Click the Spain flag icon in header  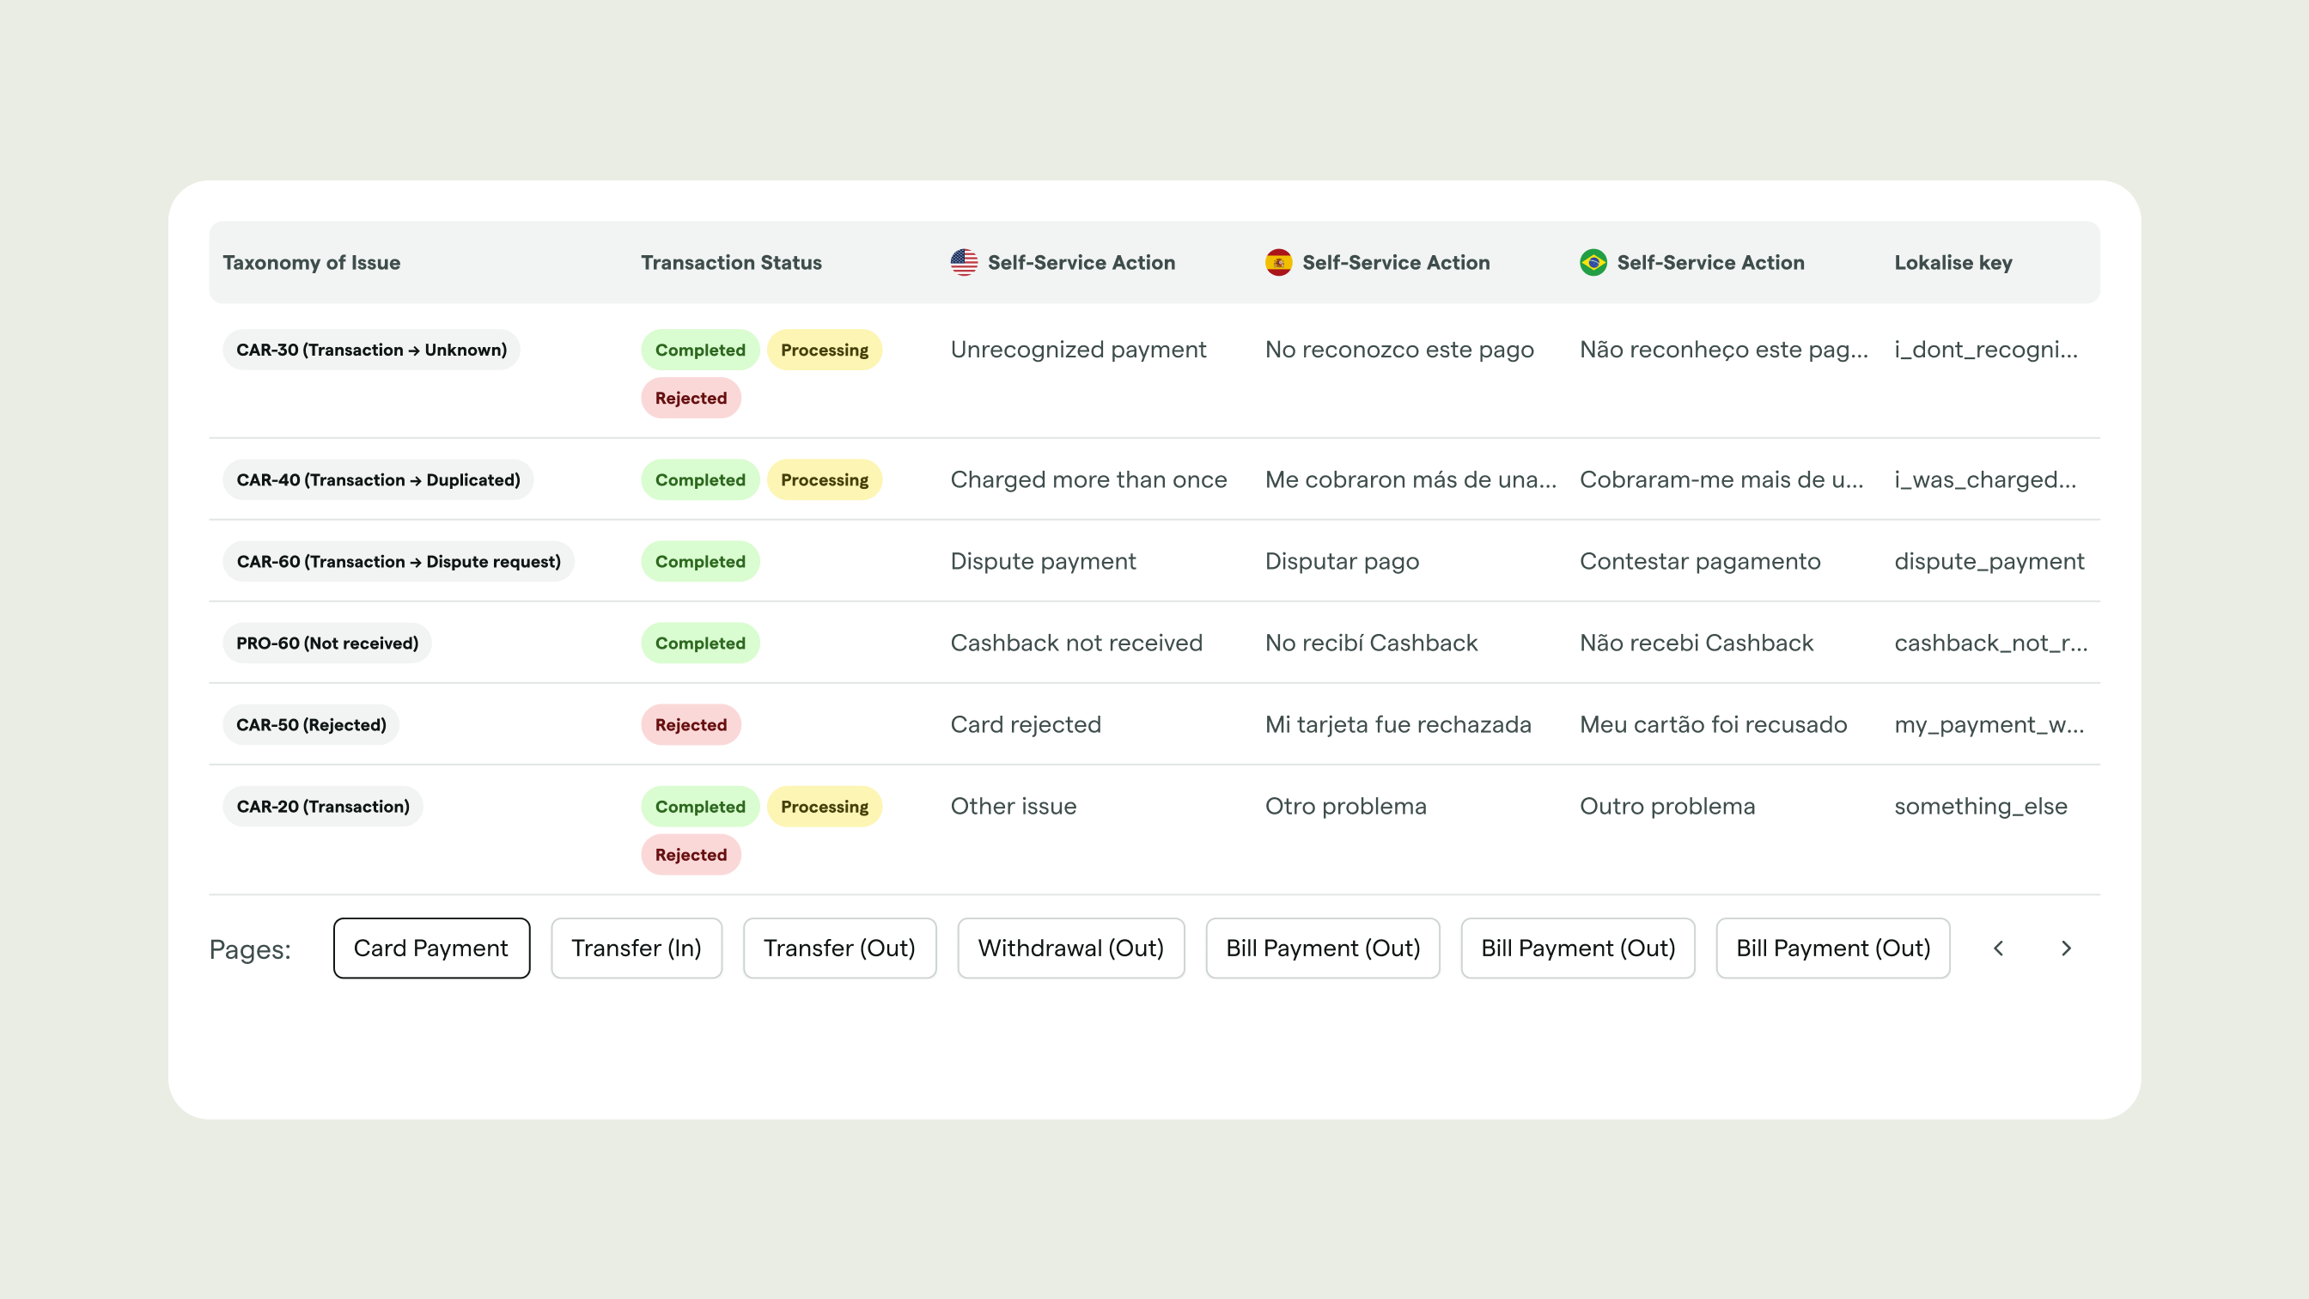click(1278, 263)
